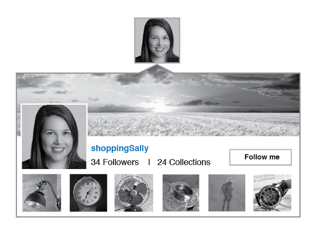
Task: View the 34 Followers list
Action: [115, 162]
